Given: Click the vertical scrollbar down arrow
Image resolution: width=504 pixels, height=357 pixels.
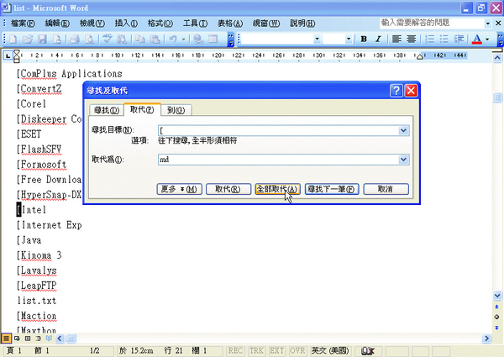Looking at the screenshot, I should pos(497,296).
